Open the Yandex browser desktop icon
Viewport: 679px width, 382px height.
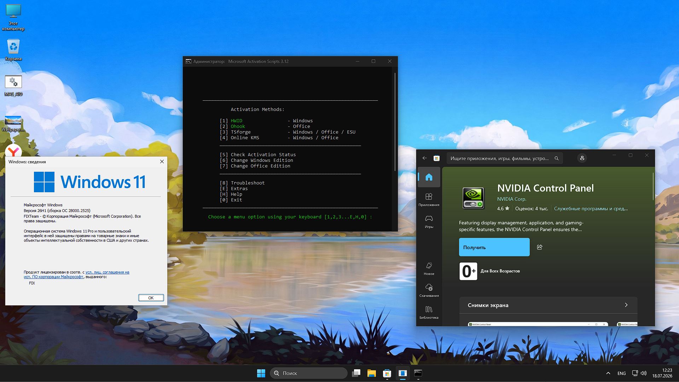[x=13, y=151]
